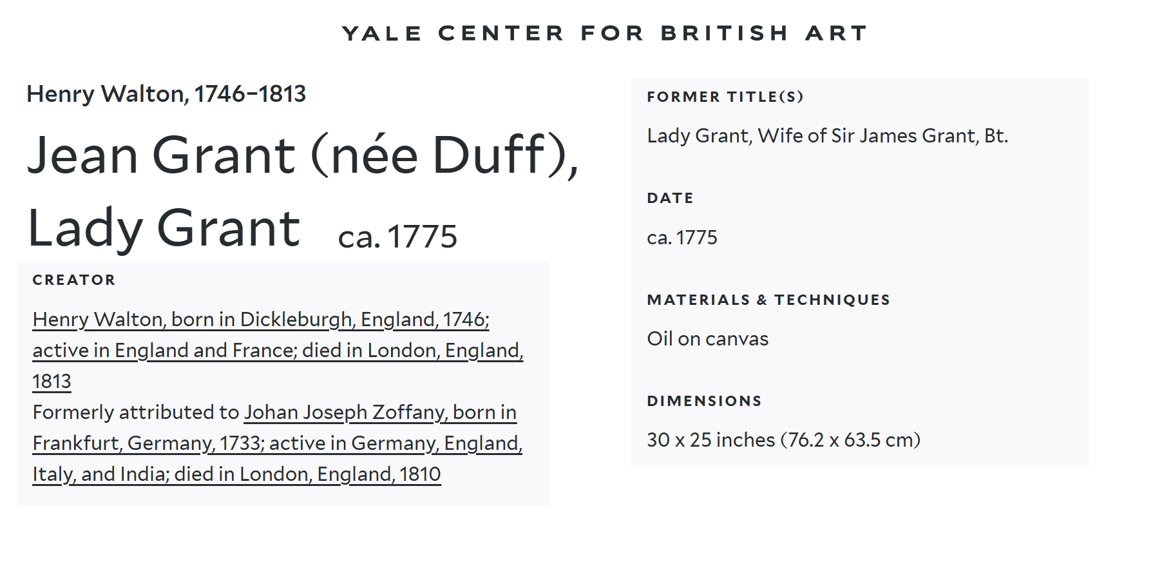This screenshot has width=1173, height=573.
Task: Click the 'Oil on canvas' text
Action: click(707, 338)
